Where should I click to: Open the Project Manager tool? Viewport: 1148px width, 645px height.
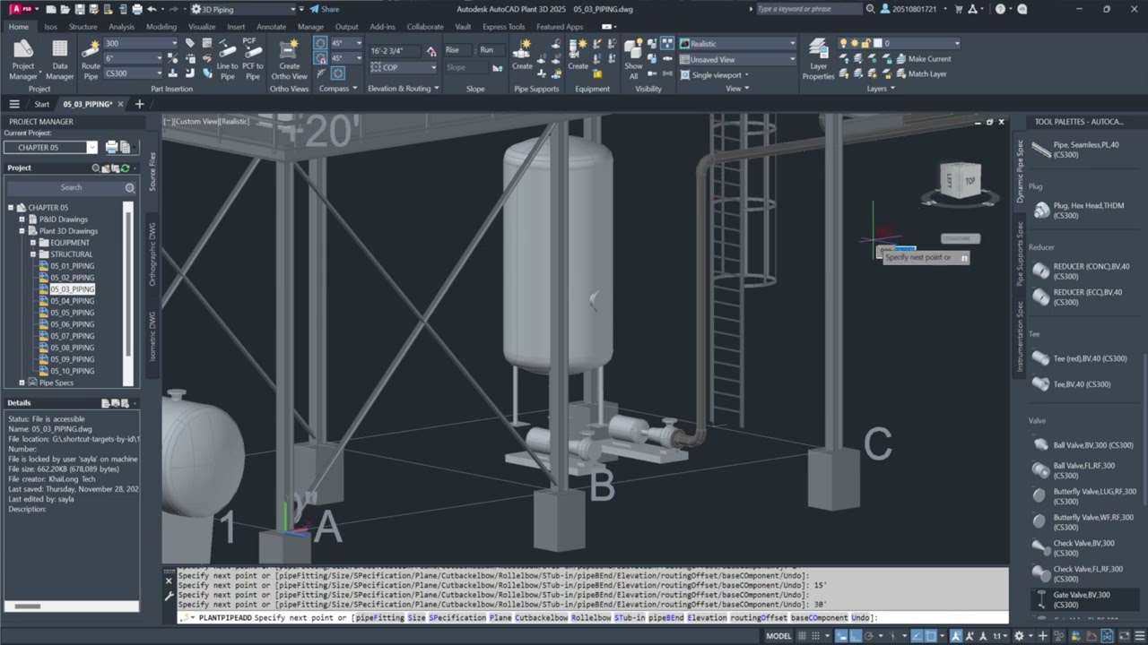tap(23, 58)
